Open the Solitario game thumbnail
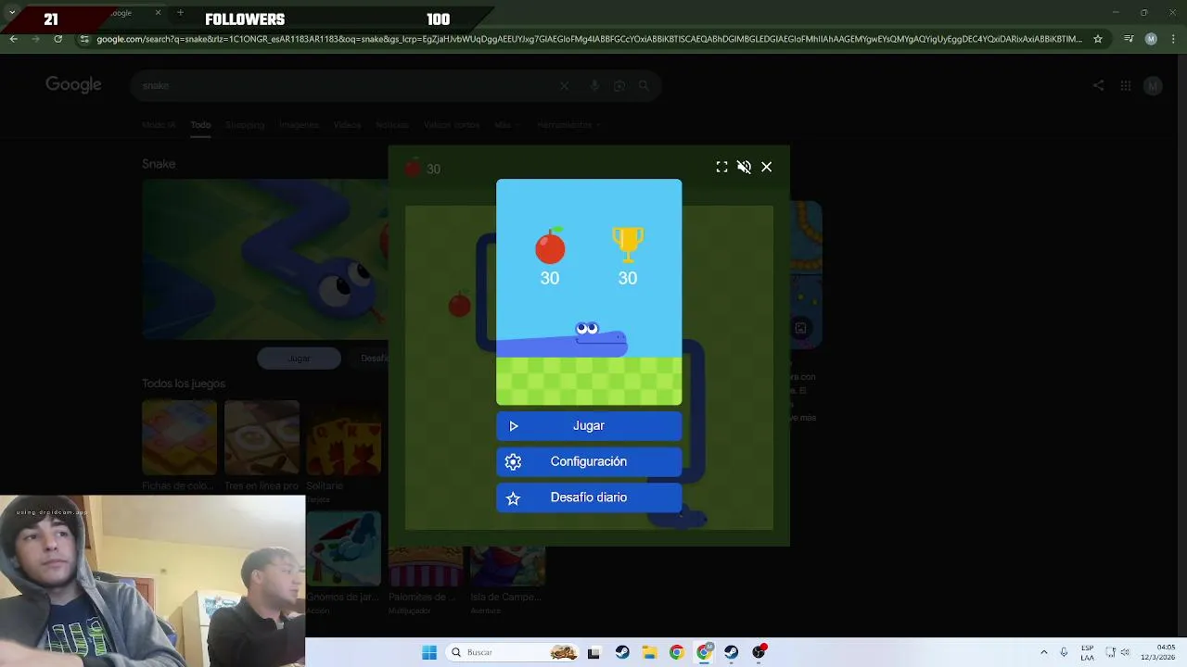Screen dimensions: 1187x667 343,437
